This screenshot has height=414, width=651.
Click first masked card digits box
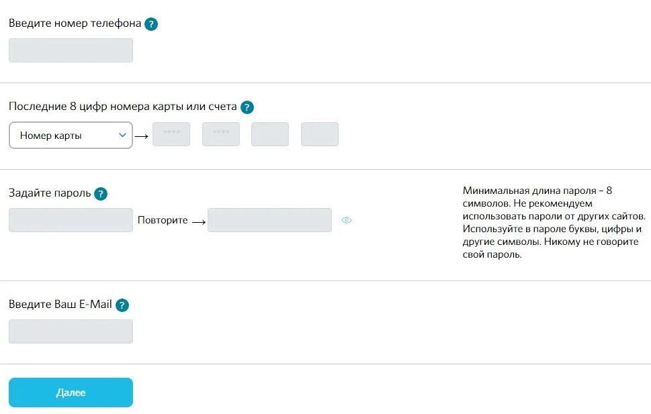[171, 134]
